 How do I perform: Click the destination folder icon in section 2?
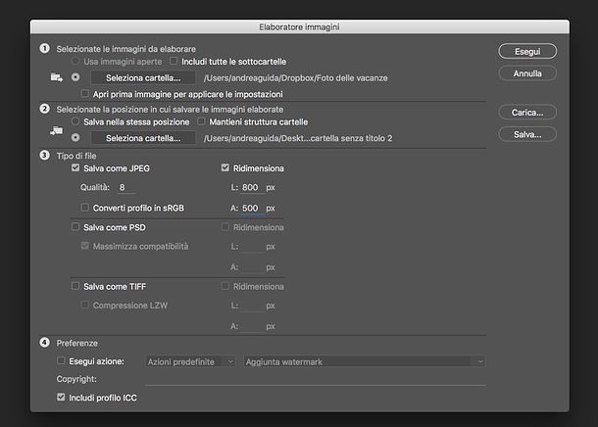[56, 128]
